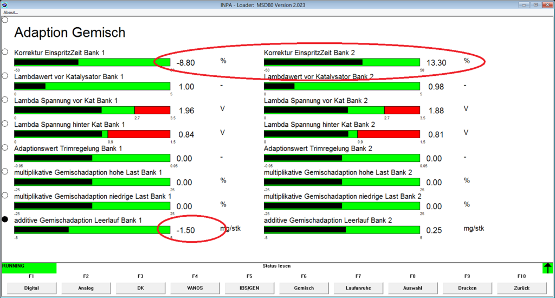Screen dimensions: 555x298
Task: Select the additive Gemischadaption Leerlauf radio button
Action: (x=5, y=219)
